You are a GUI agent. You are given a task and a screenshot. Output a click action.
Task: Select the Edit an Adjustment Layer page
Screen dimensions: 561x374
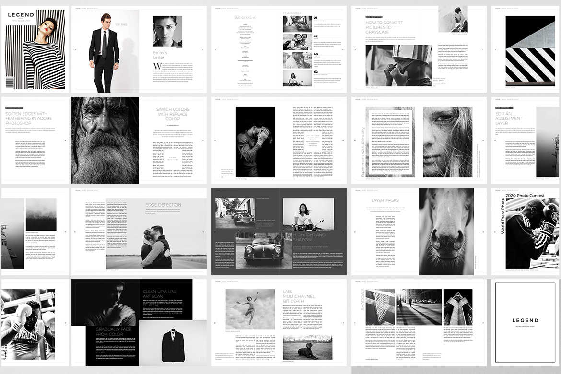(x=525, y=140)
